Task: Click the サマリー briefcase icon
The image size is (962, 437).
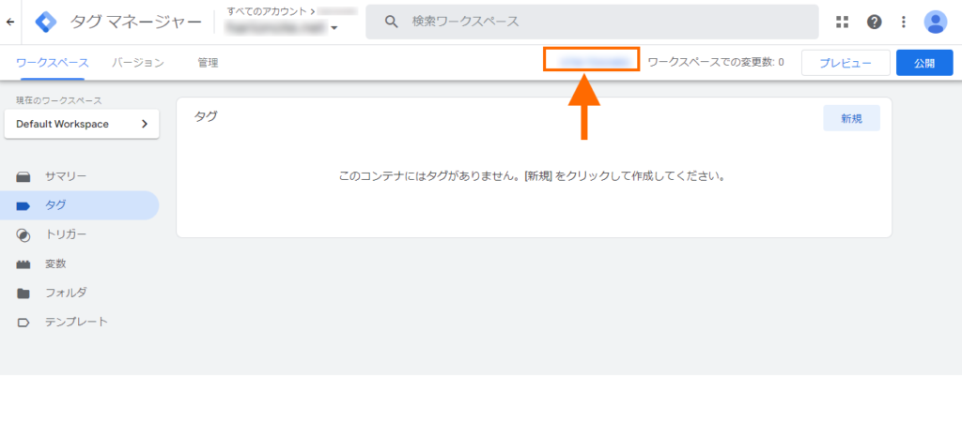Action: [x=23, y=177]
